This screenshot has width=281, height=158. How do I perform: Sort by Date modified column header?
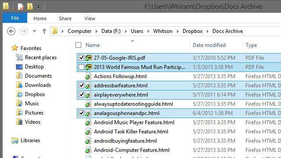209,45
